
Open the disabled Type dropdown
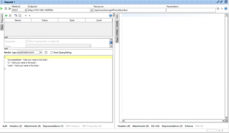click(58, 46)
